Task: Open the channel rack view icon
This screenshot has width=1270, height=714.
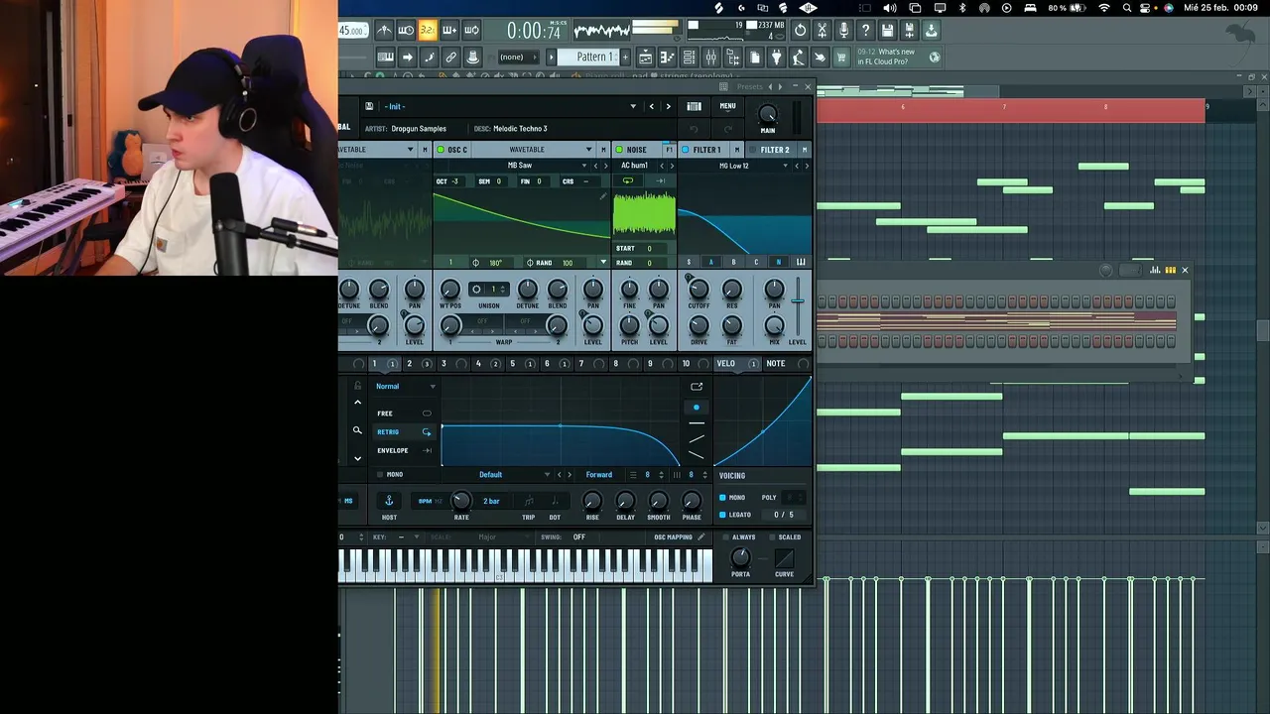Action: click(x=689, y=57)
